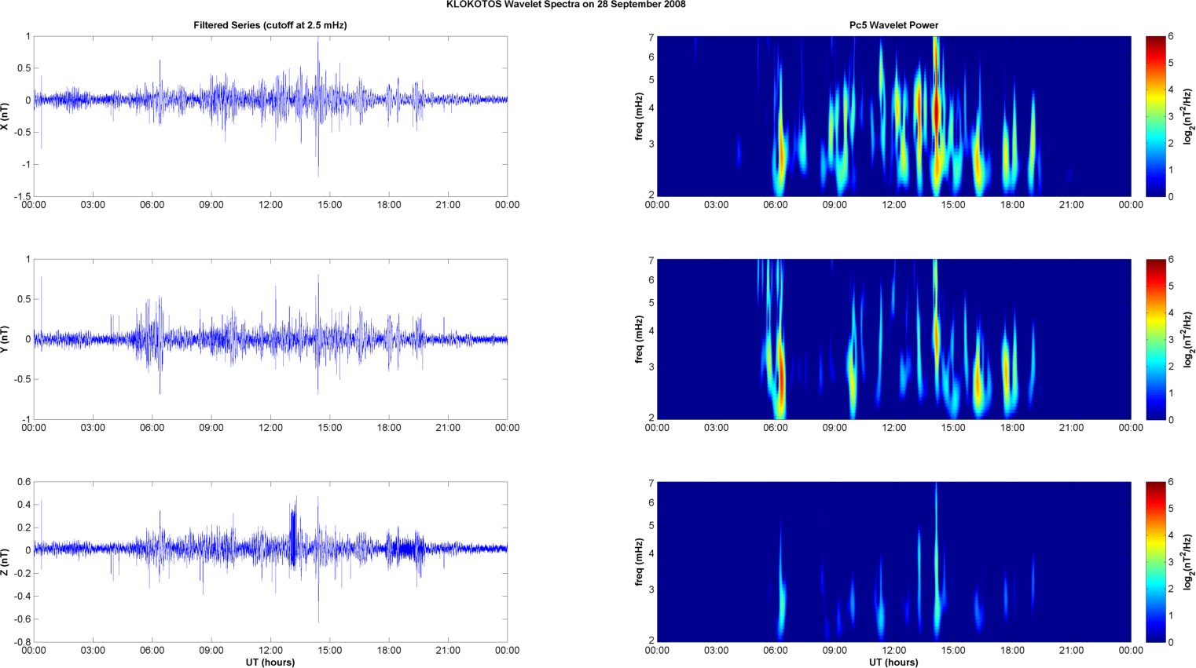Click the -0.8 tick on the Z plot
1196x668 pixels.
[x=22, y=642]
